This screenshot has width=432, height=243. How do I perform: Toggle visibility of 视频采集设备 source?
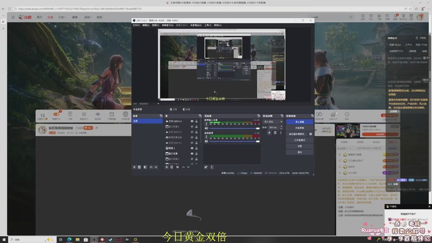tap(192, 137)
